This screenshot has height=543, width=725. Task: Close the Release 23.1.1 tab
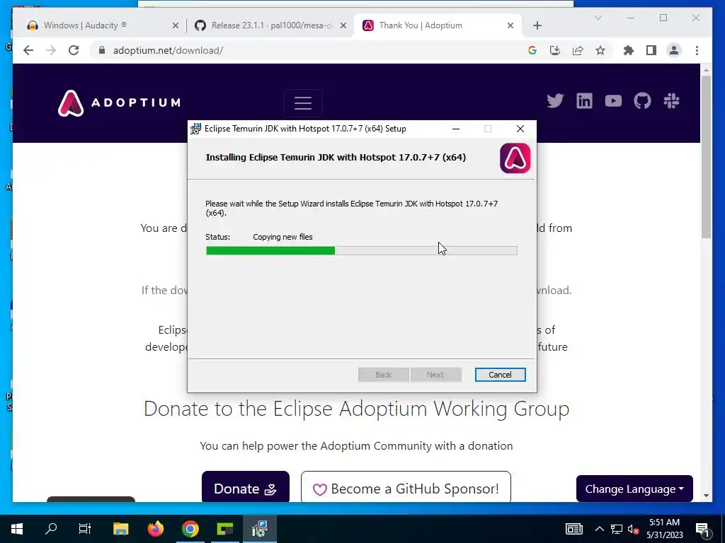pyautogui.click(x=343, y=25)
